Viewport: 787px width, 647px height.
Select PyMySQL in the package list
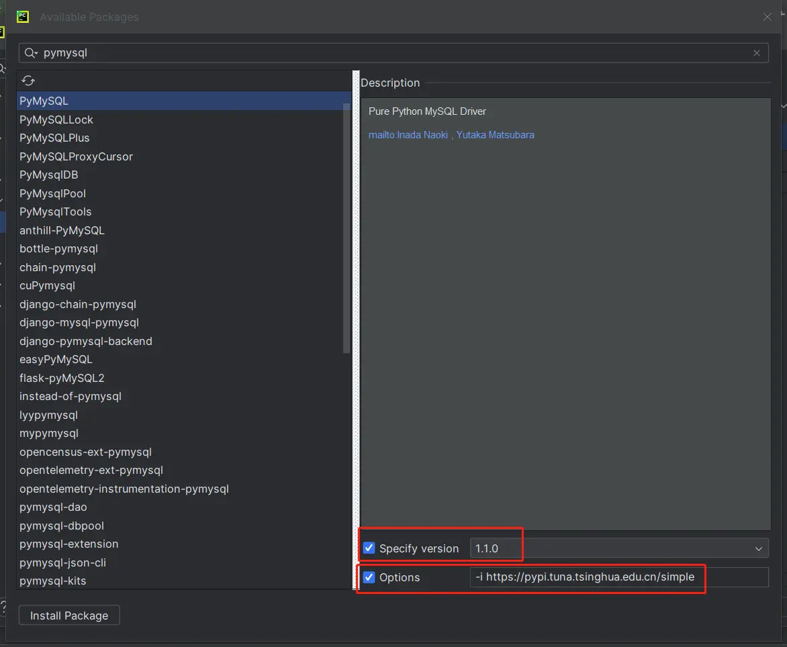tap(184, 101)
